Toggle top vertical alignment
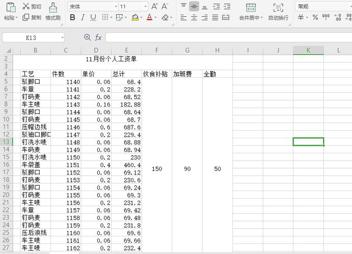This screenshot has height=254, width=352. (183, 6)
